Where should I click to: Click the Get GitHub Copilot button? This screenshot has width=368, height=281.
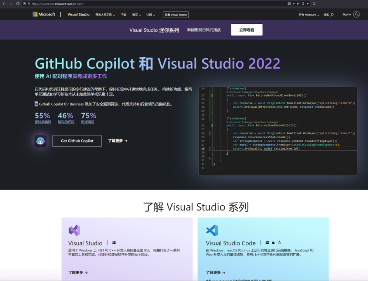(77, 141)
